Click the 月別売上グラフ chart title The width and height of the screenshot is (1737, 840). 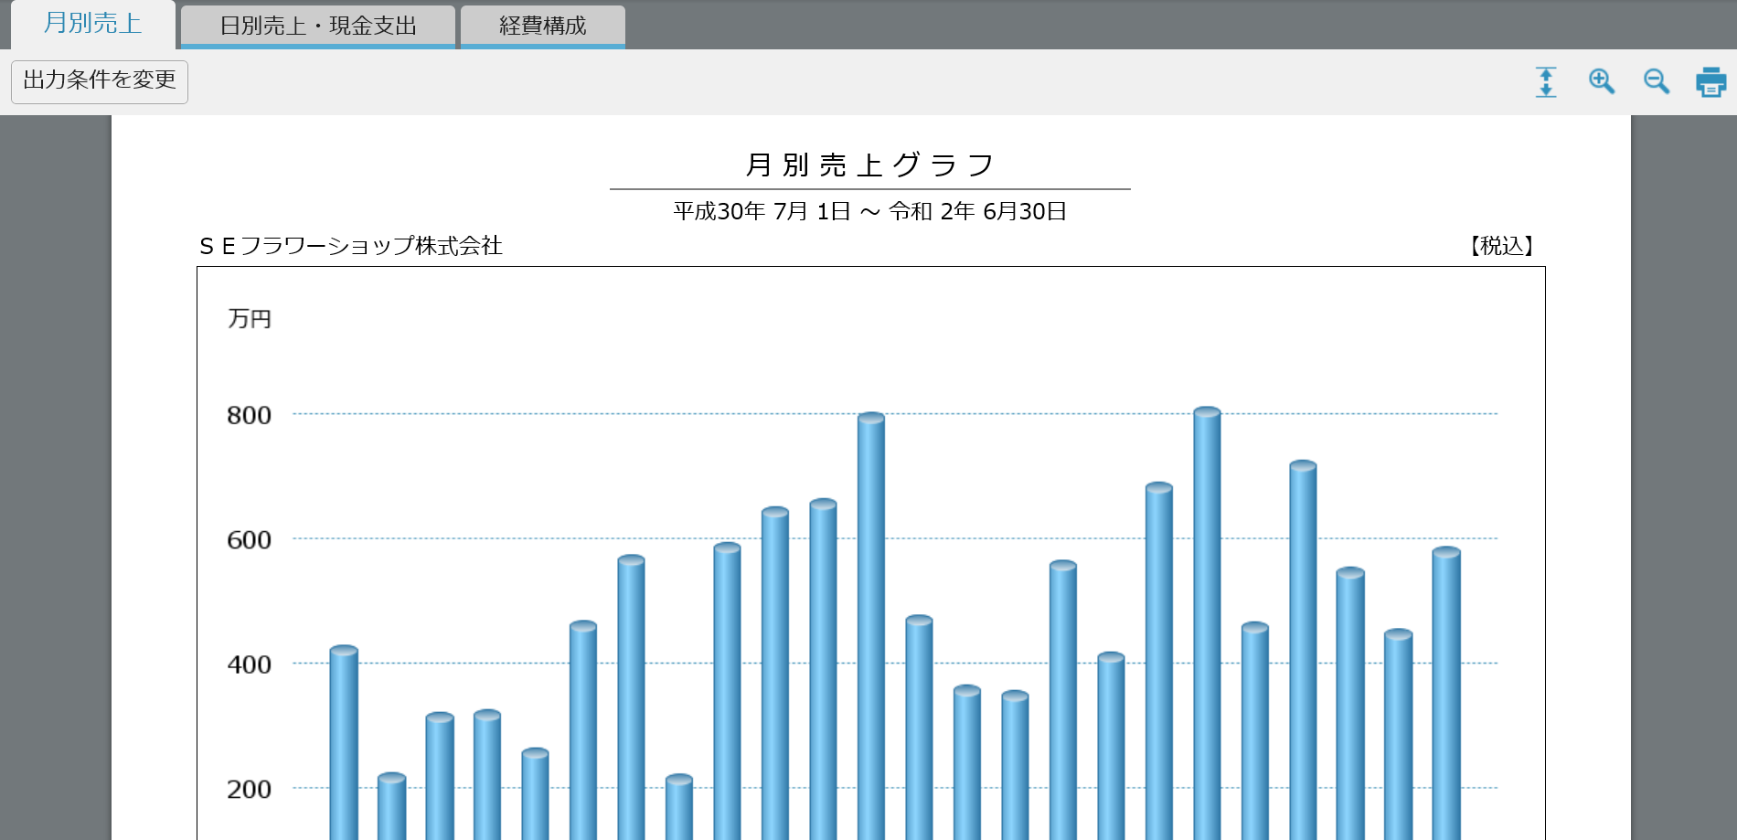[x=869, y=165]
